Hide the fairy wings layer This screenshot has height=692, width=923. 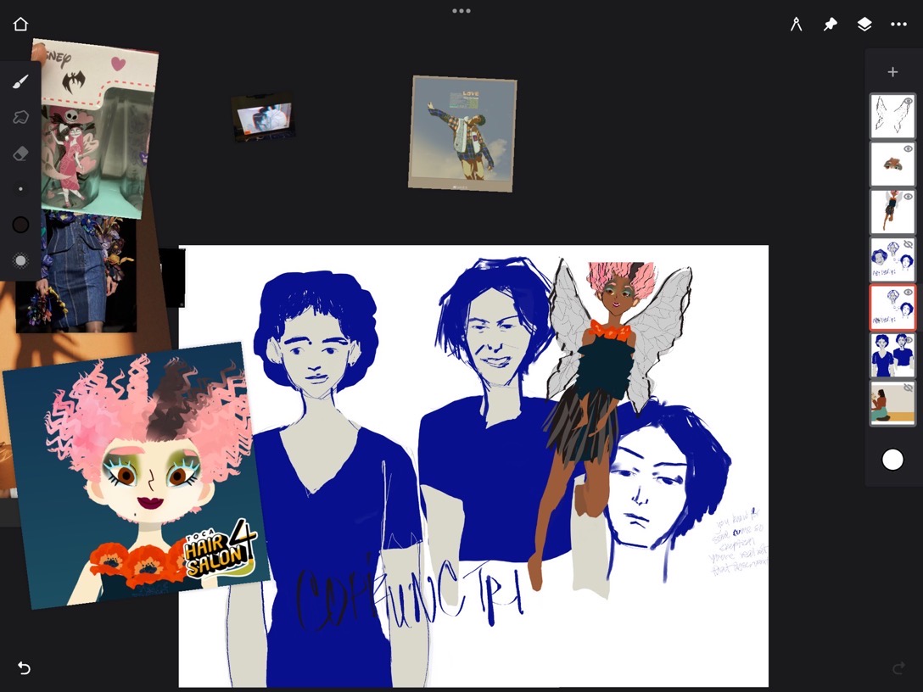tap(908, 101)
